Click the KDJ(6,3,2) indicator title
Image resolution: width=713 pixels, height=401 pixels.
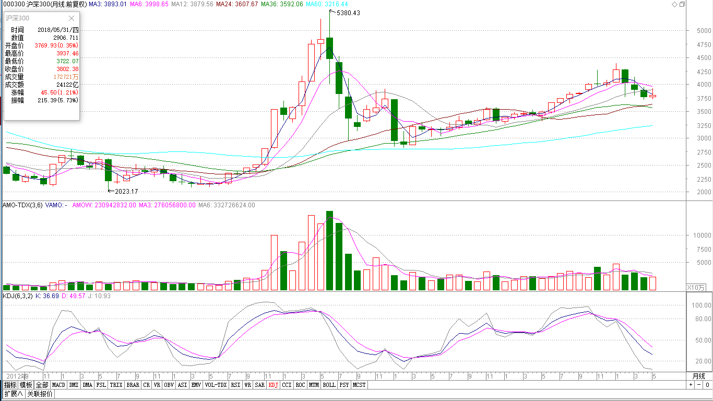tap(18, 296)
